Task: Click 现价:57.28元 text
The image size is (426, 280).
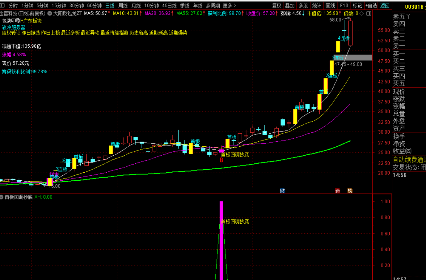Action: pyautogui.click(x=15, y=63)
